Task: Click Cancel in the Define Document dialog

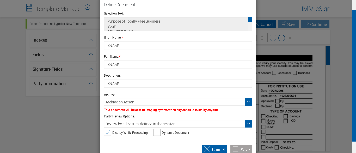Action: (x=214, y=149)
